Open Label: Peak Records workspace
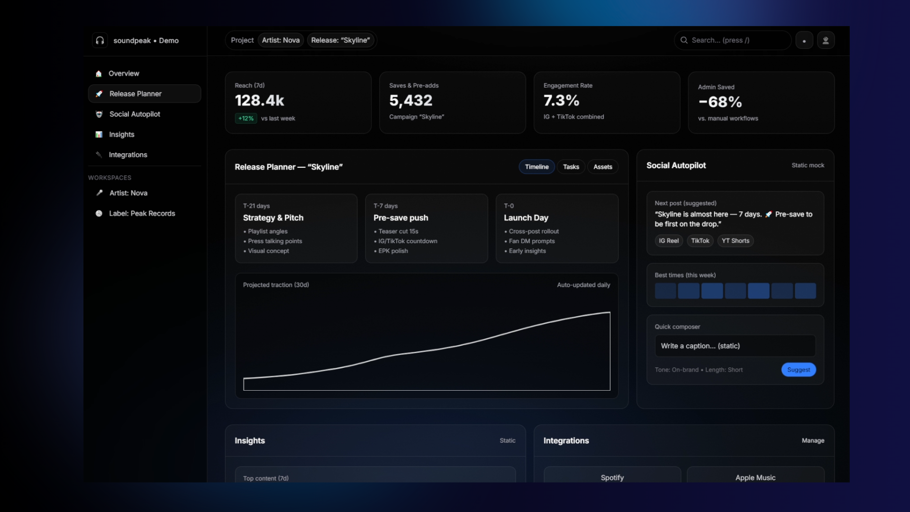This screenshot has width=910, height=512. 142,213
